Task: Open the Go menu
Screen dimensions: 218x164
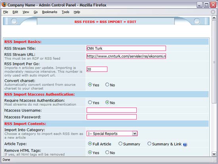Action: [x=36, y=12]
